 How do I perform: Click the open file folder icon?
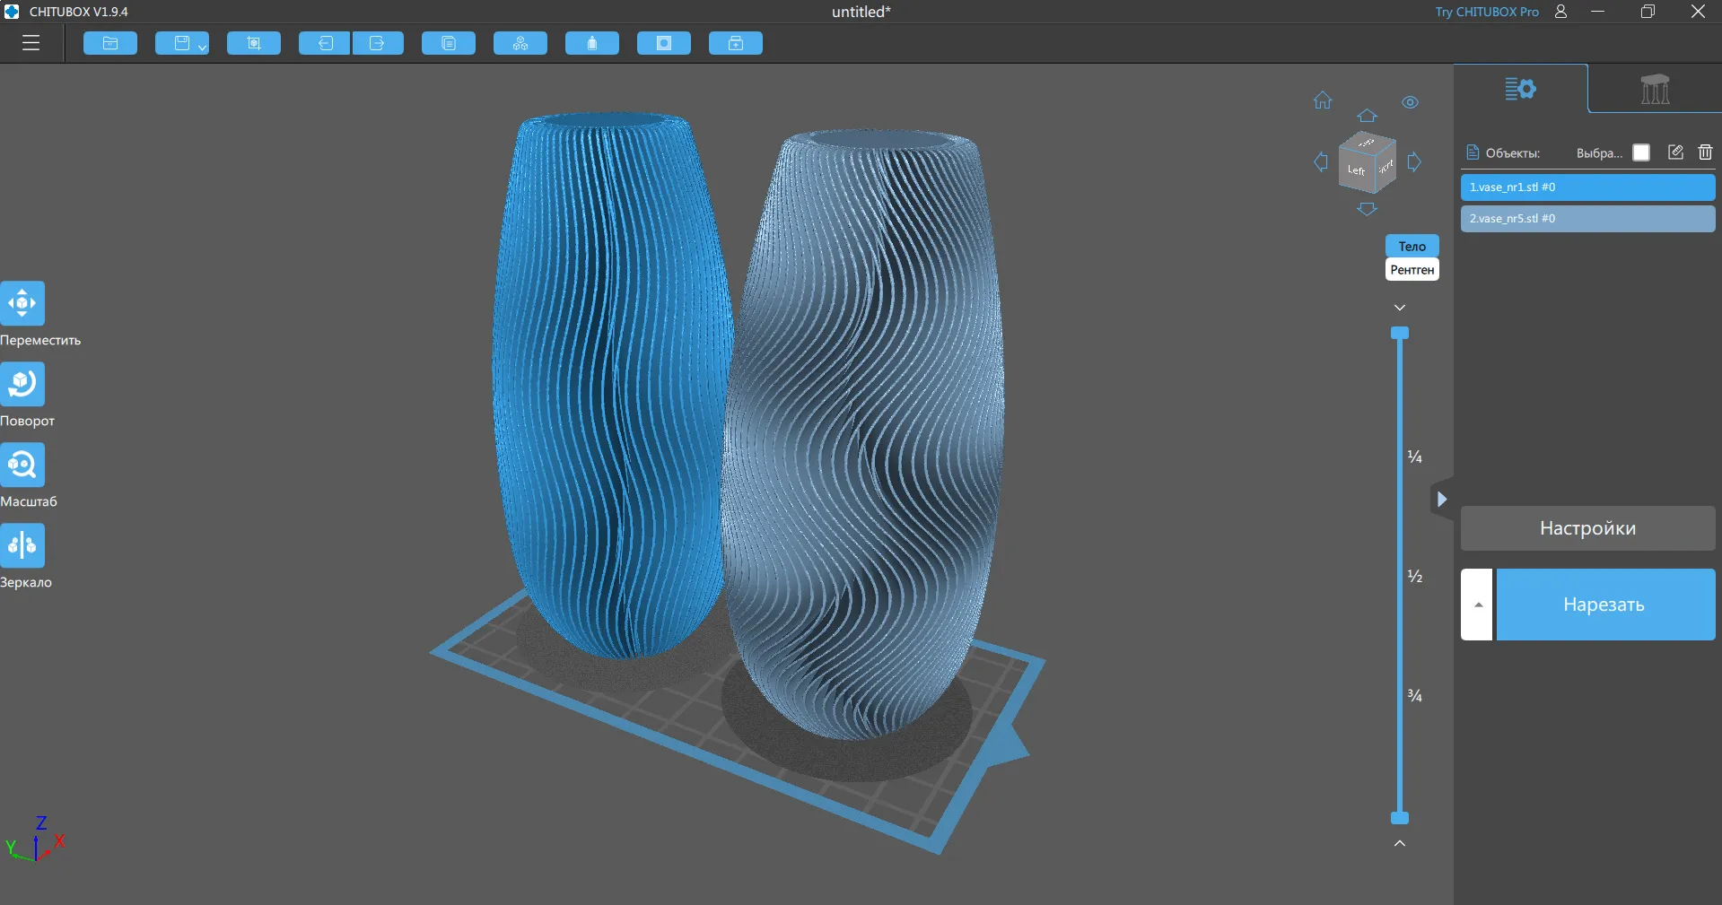110,43
